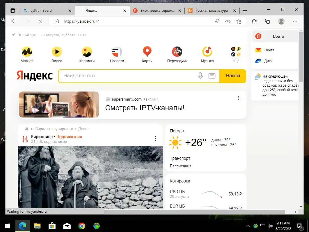Open the notification center icon
Screen dimensions: 309x232
pyautogui.click(x=299, y=226)
